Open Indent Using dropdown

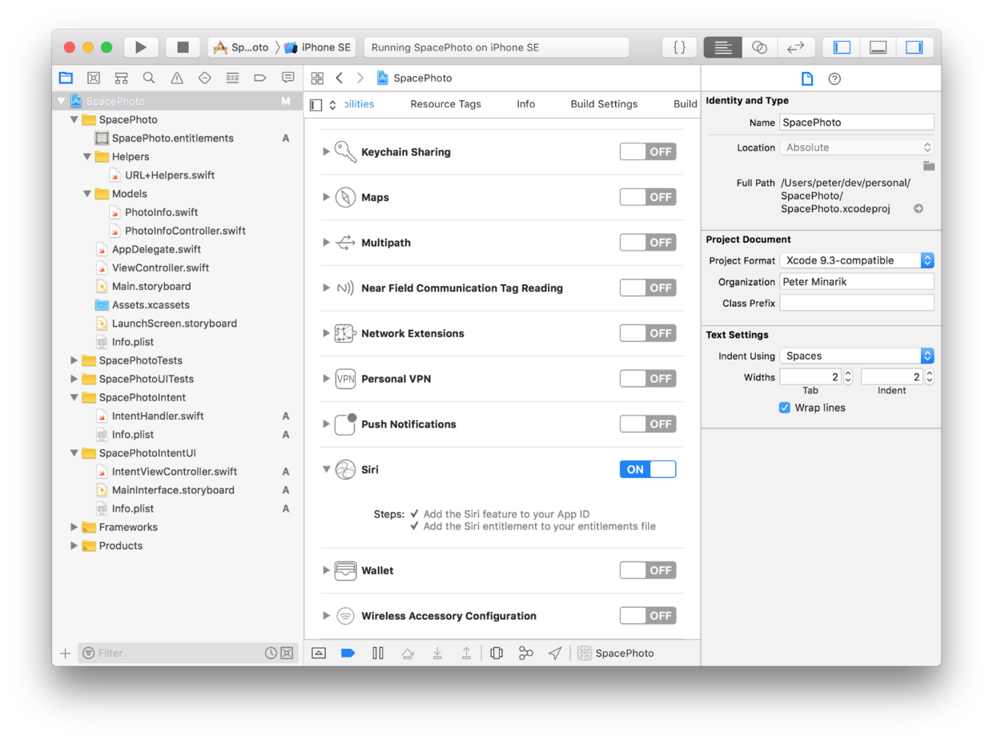[x=857, y=356]
